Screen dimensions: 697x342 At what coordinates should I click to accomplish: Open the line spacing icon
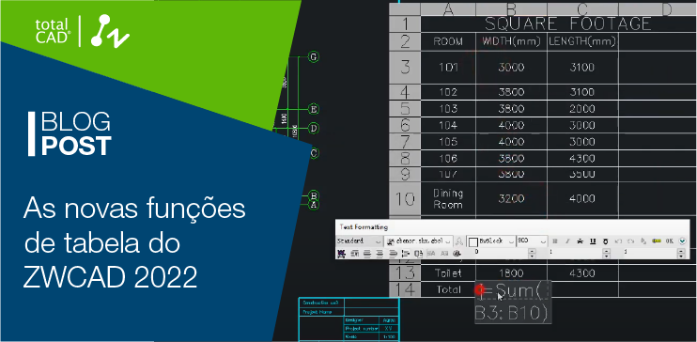click(406, 254)
